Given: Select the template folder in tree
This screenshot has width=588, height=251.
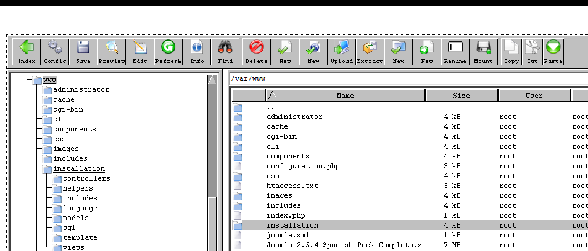Looking at the screenshot, I should 80,237.
